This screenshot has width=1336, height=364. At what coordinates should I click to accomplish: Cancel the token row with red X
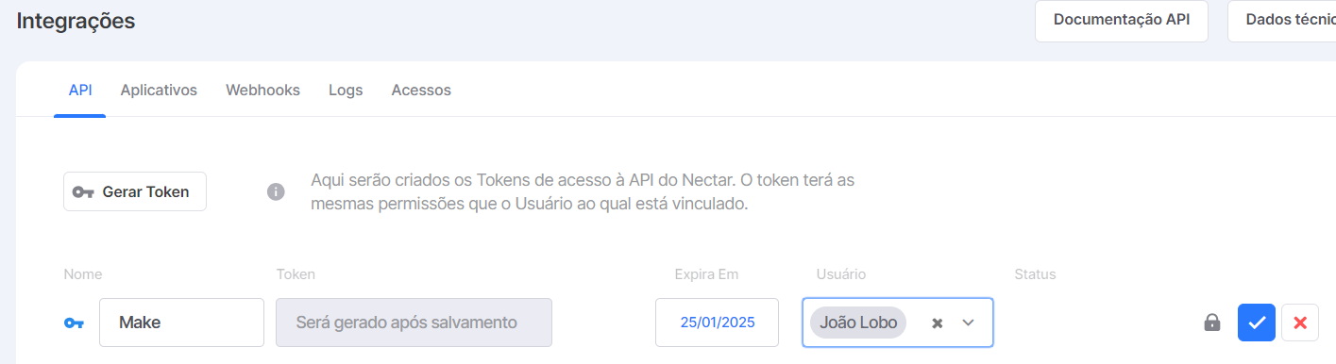click(x=1300, y=323)
